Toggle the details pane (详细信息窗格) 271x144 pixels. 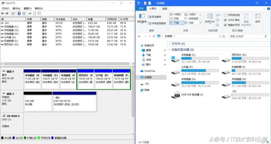157,23
